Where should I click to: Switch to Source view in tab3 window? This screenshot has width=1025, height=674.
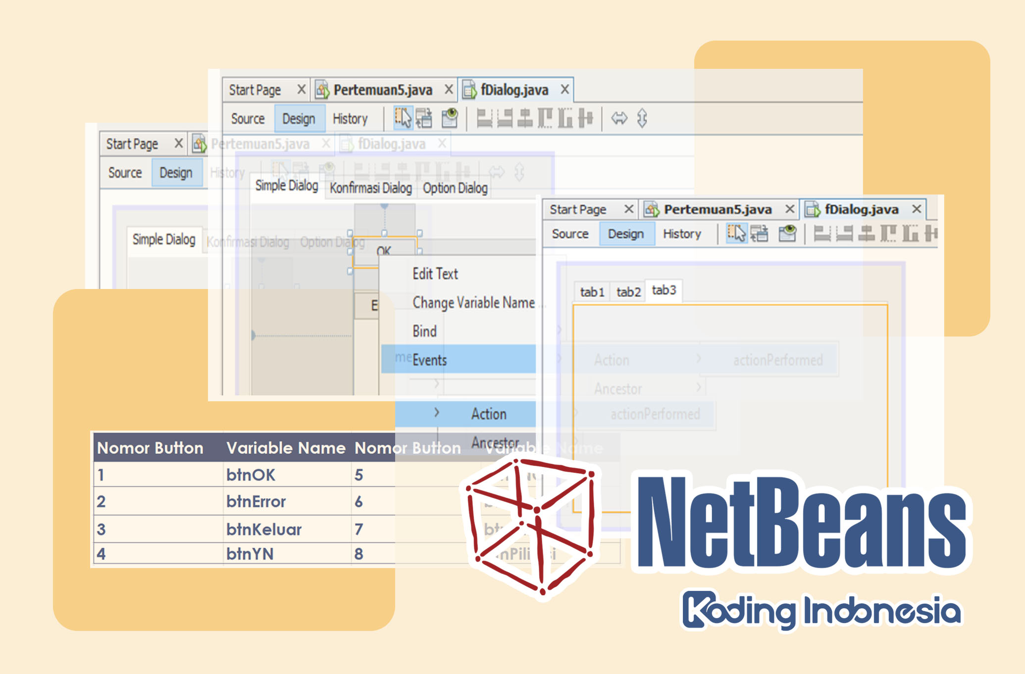[x=570, y=234]
